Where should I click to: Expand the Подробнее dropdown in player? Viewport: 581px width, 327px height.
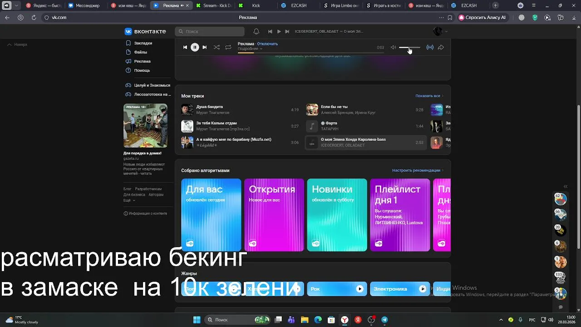[250, 49]
